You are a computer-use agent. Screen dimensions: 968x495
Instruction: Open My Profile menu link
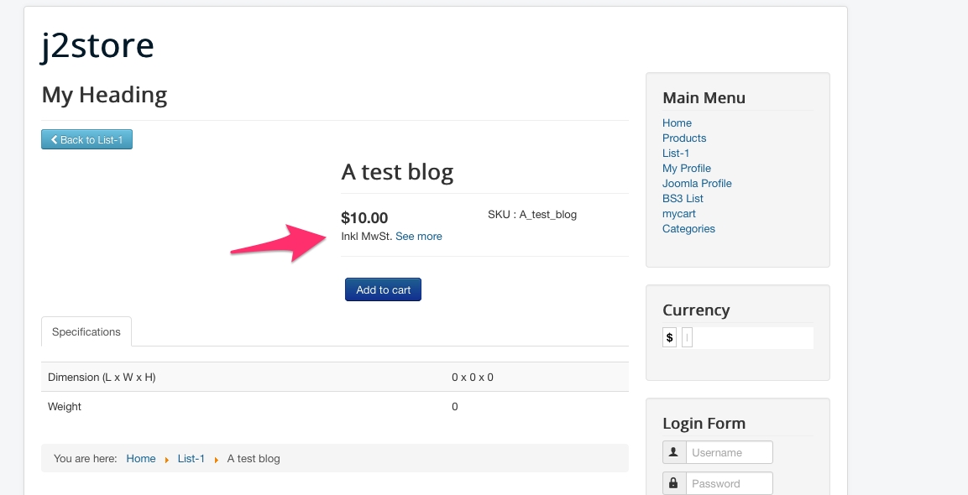tap(687, 169)
